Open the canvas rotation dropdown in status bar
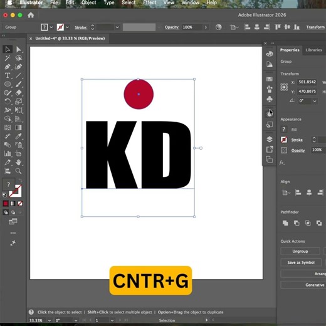326x326 pixels. pos(76,320)
